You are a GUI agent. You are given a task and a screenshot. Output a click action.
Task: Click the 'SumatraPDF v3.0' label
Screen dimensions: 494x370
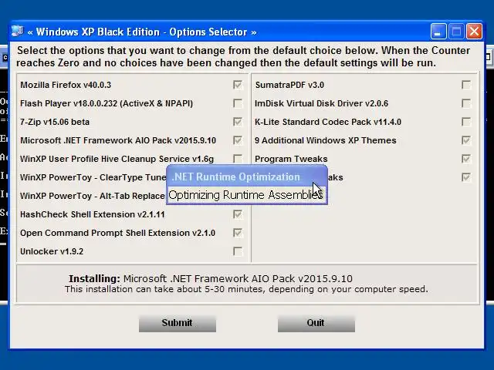pos(289,85)
